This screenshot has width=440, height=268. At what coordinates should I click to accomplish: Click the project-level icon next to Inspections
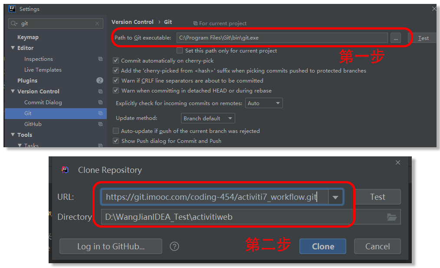101,59
